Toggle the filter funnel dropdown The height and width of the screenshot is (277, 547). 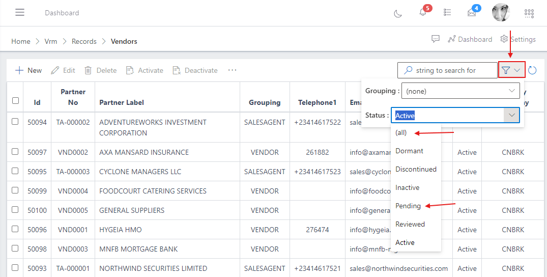tap(512, 70)
